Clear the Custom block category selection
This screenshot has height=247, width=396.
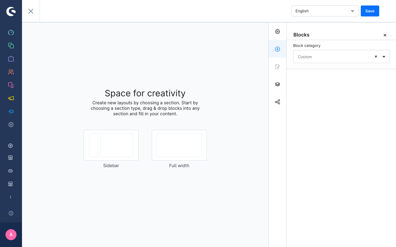click(x=376, y=57)
